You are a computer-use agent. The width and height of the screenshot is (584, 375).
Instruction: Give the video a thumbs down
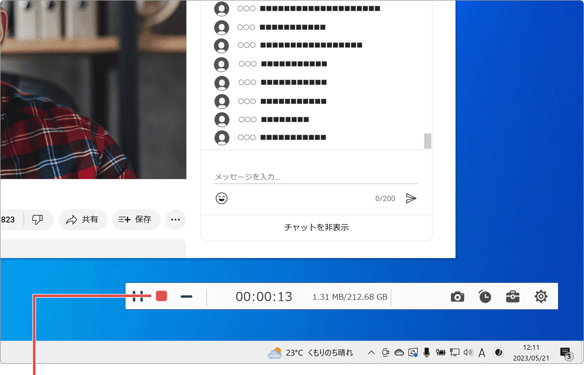coord(37,219)
